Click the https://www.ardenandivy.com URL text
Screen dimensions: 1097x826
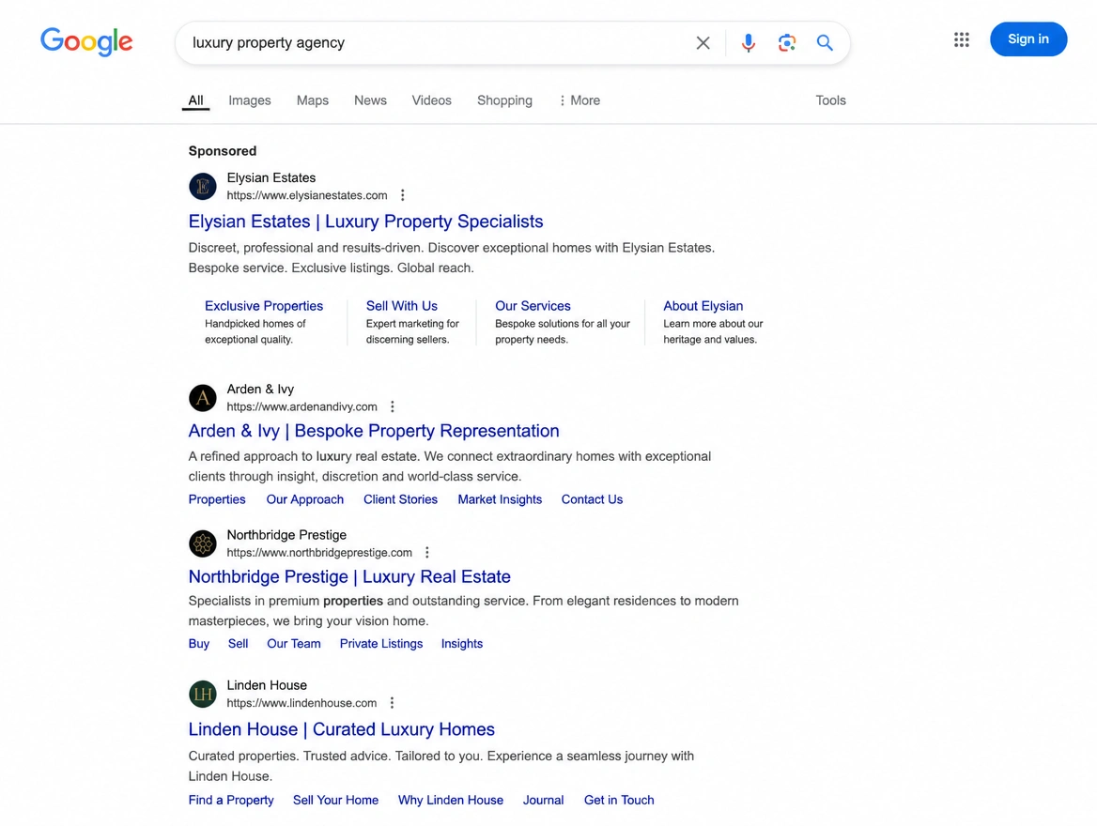301,407
